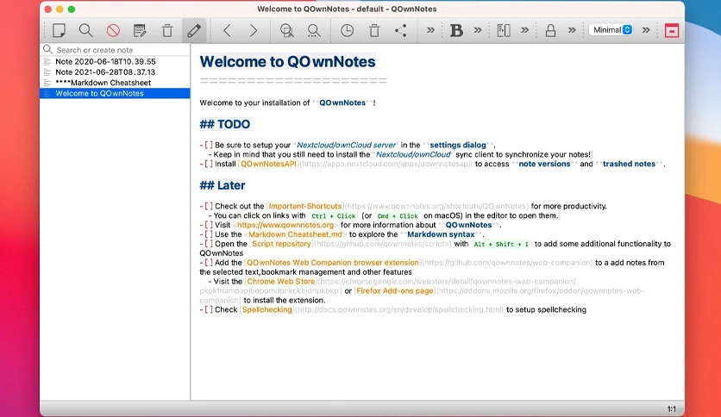Screen dimensions: 721x417
Task: Click the bold note versions text
Action: click(x=544, y=164)
